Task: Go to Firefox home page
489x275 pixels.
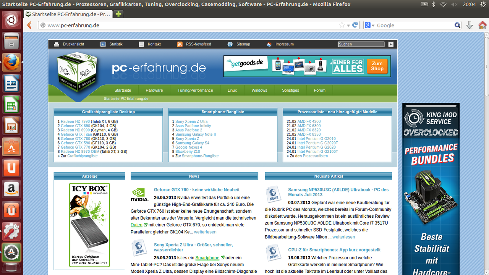Action: (483, 25)
